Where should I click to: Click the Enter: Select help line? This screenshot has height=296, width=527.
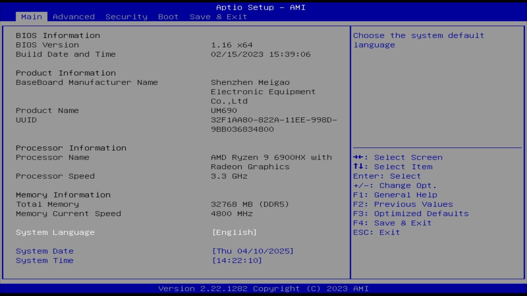pyautogui.click(x=387, y=176)
